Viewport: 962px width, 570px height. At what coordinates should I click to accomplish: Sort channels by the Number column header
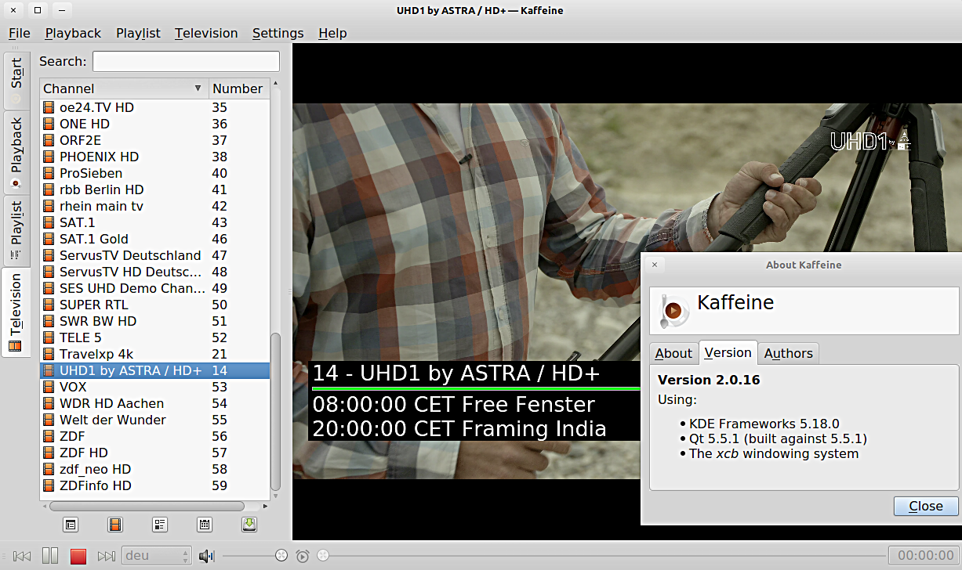(239, 88)
